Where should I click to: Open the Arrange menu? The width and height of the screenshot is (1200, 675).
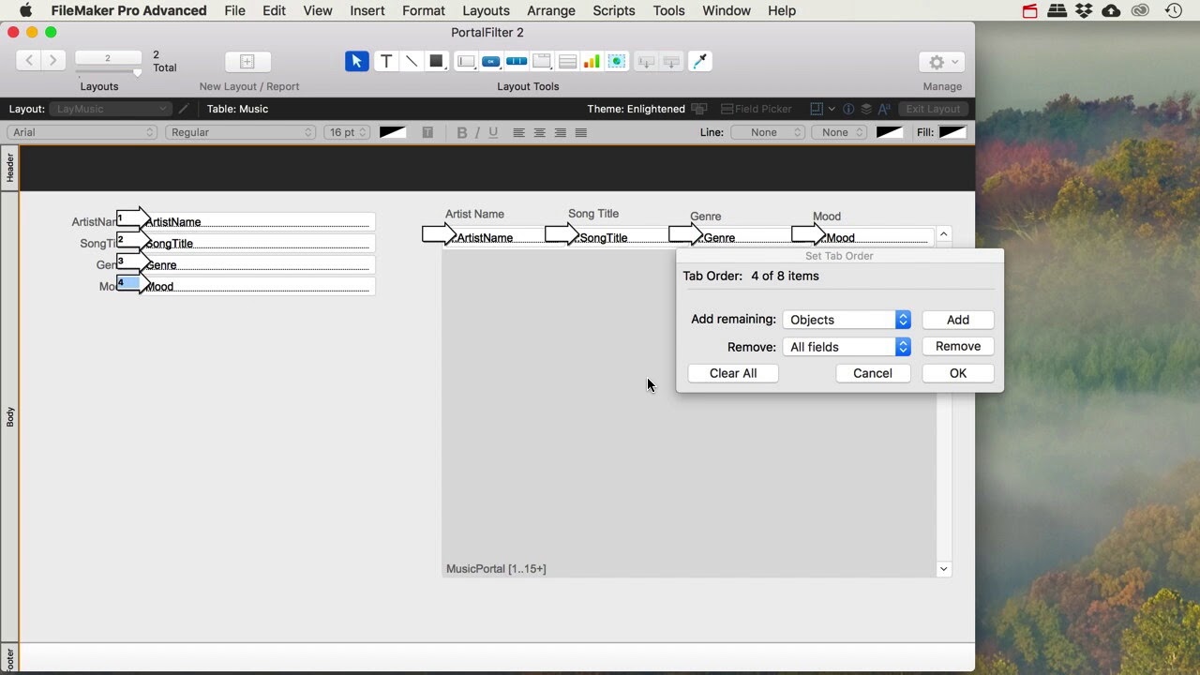[551, 10]
